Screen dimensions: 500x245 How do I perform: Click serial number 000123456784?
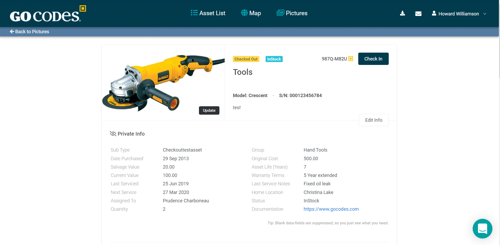306,96
